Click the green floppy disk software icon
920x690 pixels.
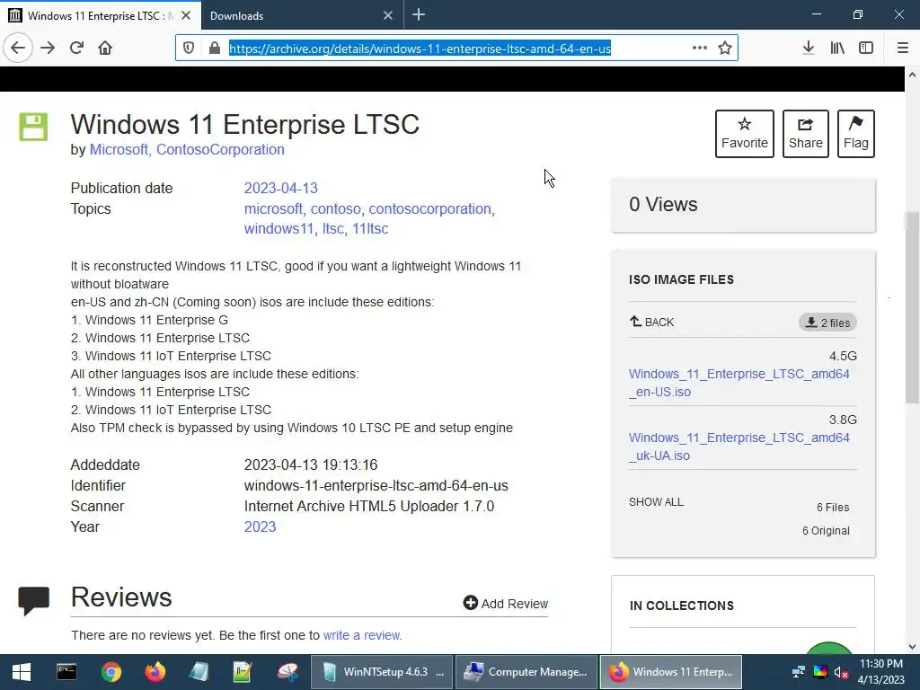click(x=33, y=127)
